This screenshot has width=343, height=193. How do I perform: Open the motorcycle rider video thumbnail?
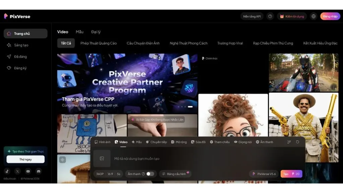pyautogui.click(x=303, y=73)
